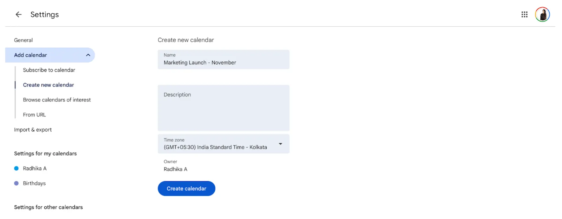The image size is (562, 219).
Task: Open Birthdays calendar settings
Action: pos(34,183)
